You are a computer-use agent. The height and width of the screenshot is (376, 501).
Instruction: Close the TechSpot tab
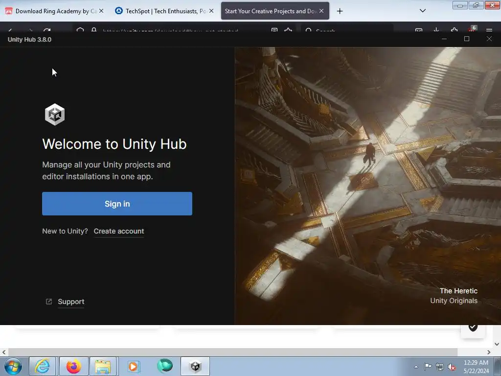click(x=211, y=11)
